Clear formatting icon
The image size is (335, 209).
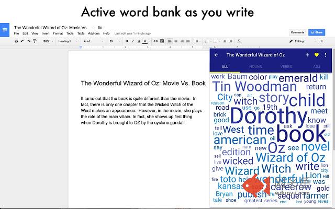239,41
